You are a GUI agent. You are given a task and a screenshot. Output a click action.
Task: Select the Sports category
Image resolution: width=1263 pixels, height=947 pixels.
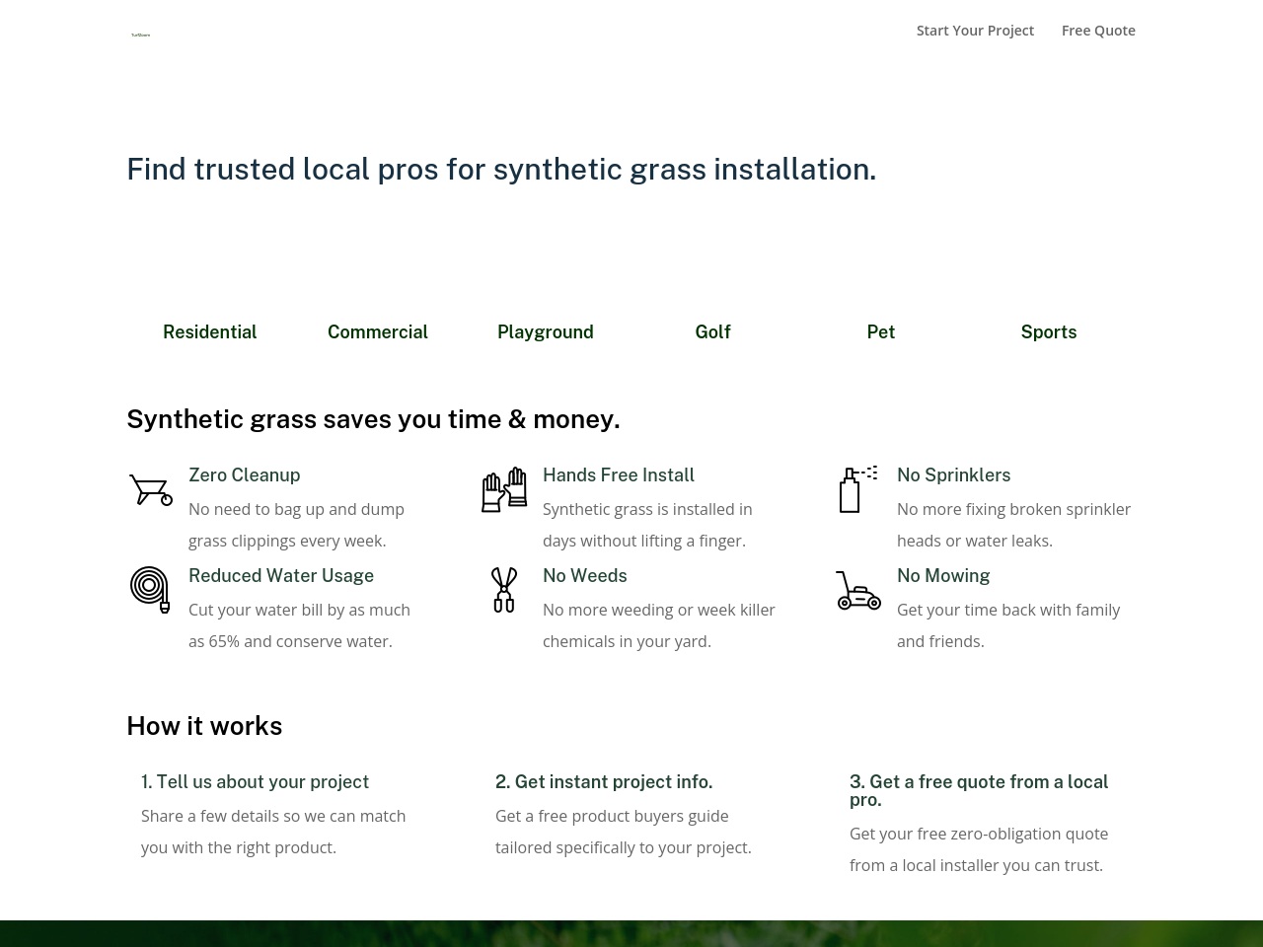[x=1049, y=332]
